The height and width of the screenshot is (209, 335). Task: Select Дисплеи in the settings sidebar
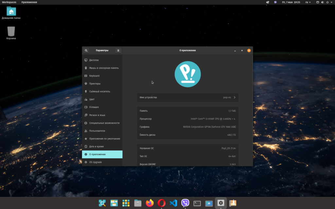tap(94, 60)
